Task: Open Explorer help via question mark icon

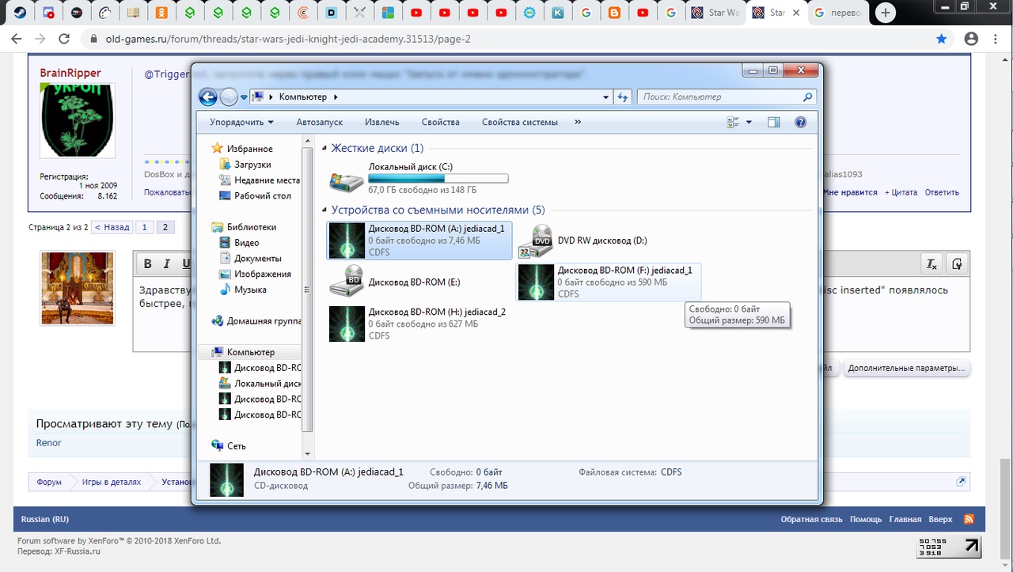Action: point(800,123)
